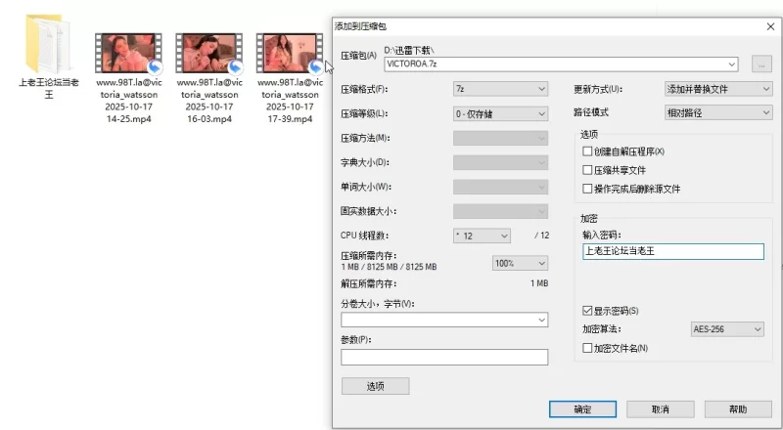Click the 帮助 button
783x430 pixels.
pos(737,409)
